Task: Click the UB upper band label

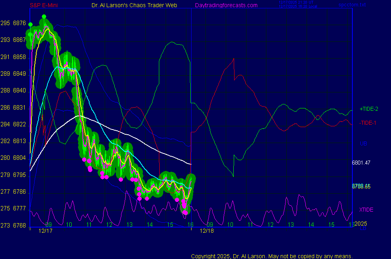Action: (363, 143)
